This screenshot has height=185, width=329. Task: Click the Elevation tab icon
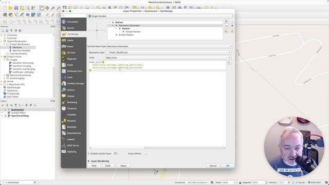point(64,121)
